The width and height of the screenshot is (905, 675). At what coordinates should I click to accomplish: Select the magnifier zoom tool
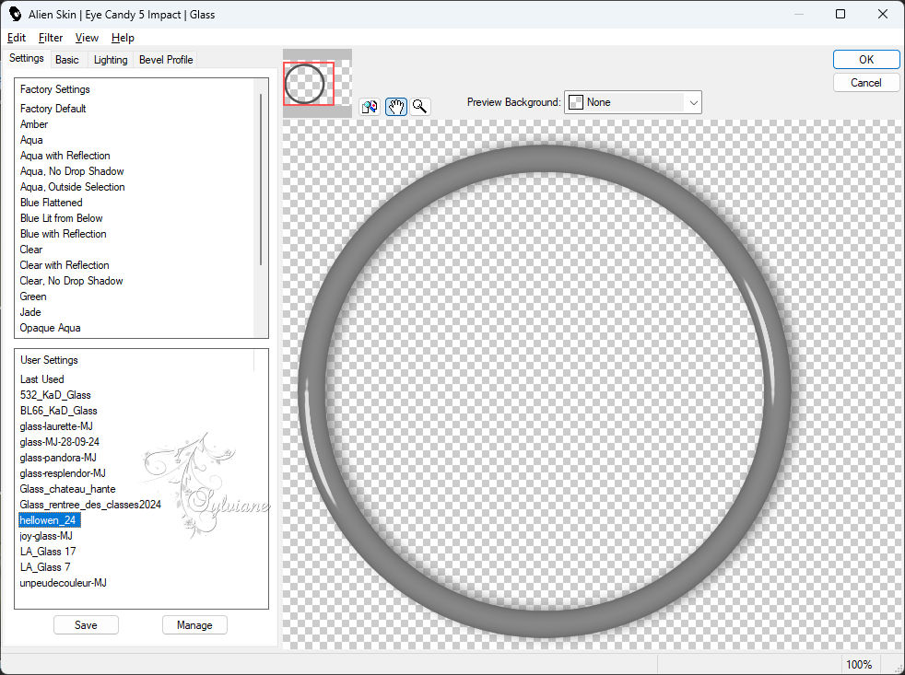(x=420, y=107)
